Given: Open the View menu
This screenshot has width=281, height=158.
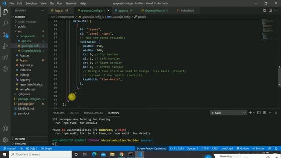Looking at the screenshot, I should pos(43,4).
